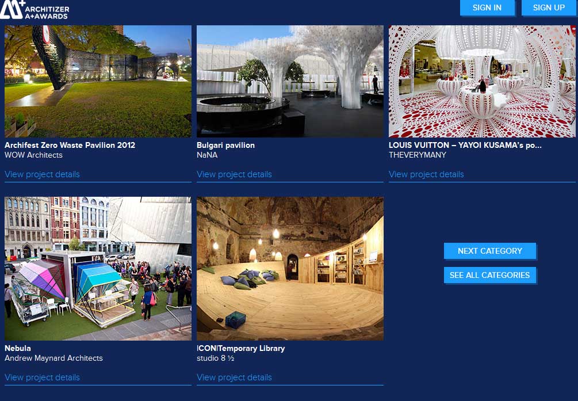Open the Archifest Zero Waste Pavilion photo
578x401 pixels.
click(x=98, y=81)
